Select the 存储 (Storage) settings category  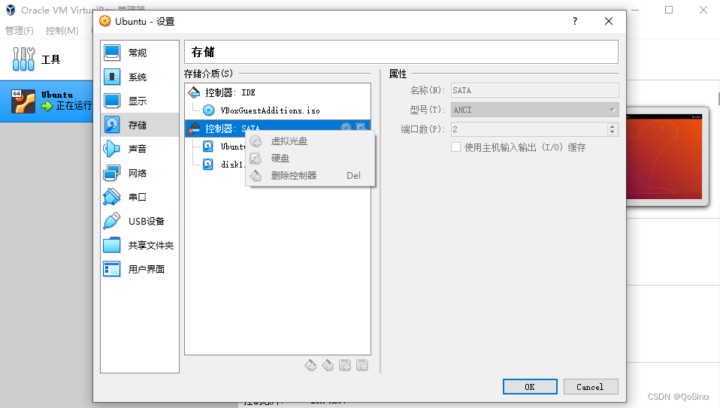(140, 125)
